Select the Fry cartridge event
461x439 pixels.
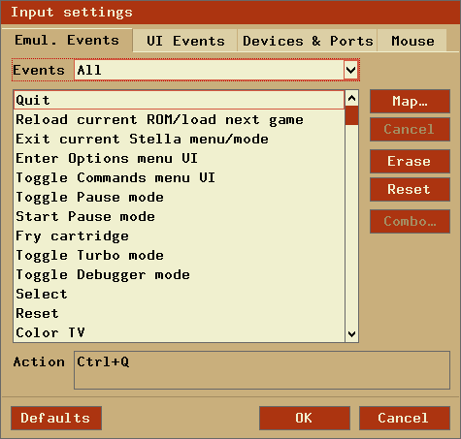(x=179, y=235)
